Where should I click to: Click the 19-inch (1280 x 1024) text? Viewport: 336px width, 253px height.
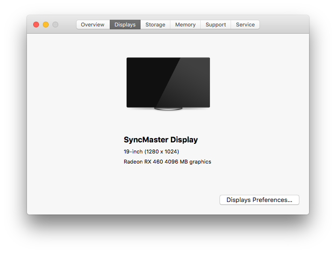151,152
